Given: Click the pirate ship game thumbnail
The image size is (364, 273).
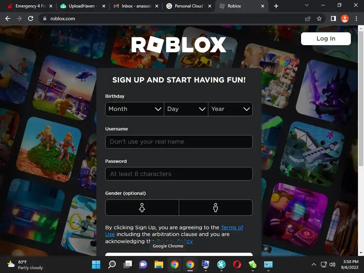Looking at the screenshot, I should click(312, 154).
